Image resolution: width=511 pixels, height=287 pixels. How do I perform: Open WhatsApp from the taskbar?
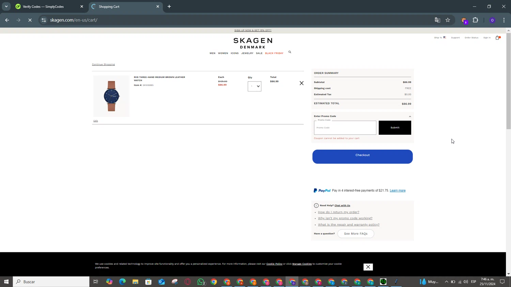(201, 282)
